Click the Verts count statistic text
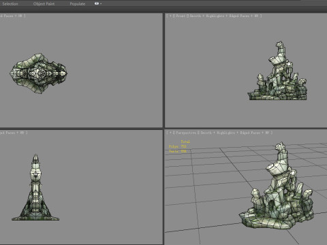Image resolution: width=327 pixels, height=245 pixels. click(178, 151)
